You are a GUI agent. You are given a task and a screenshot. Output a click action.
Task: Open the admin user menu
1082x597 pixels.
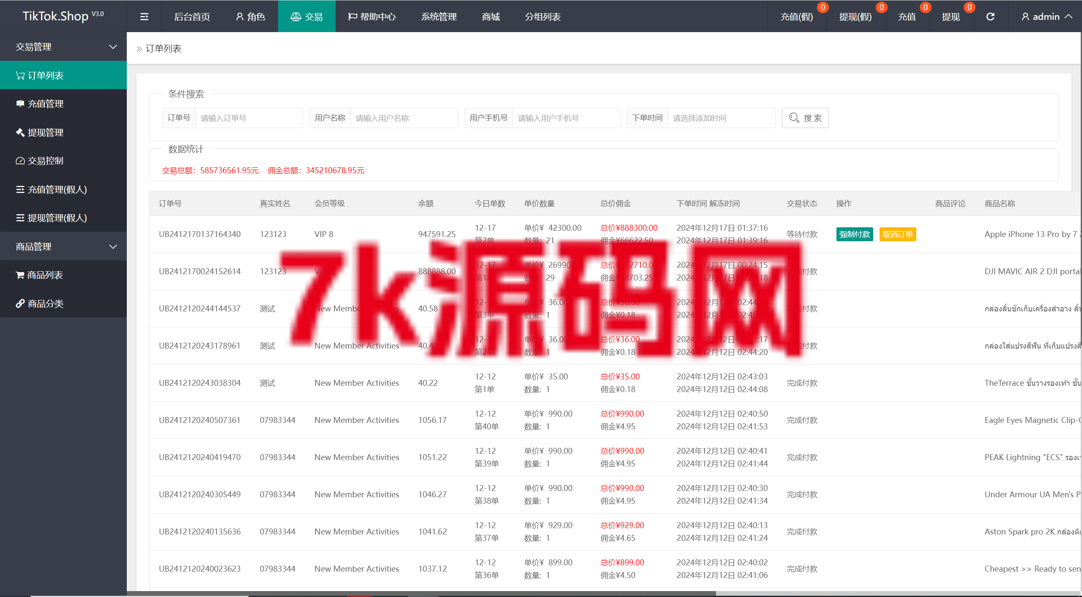pos(1047,16)
